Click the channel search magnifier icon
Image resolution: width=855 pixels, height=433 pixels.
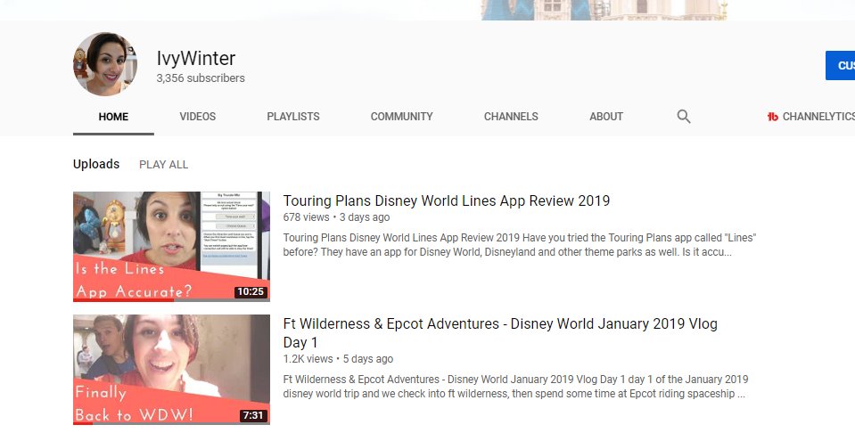tap(684, 117)
